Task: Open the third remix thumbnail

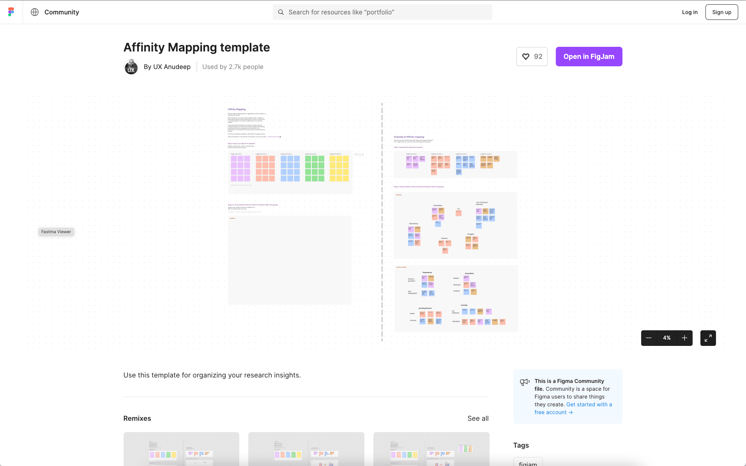Action: pos(431,449)
